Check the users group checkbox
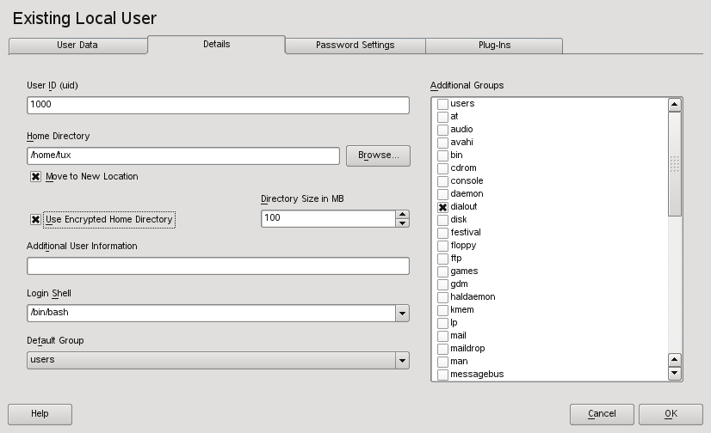711x433 pixels. point(442,104)
